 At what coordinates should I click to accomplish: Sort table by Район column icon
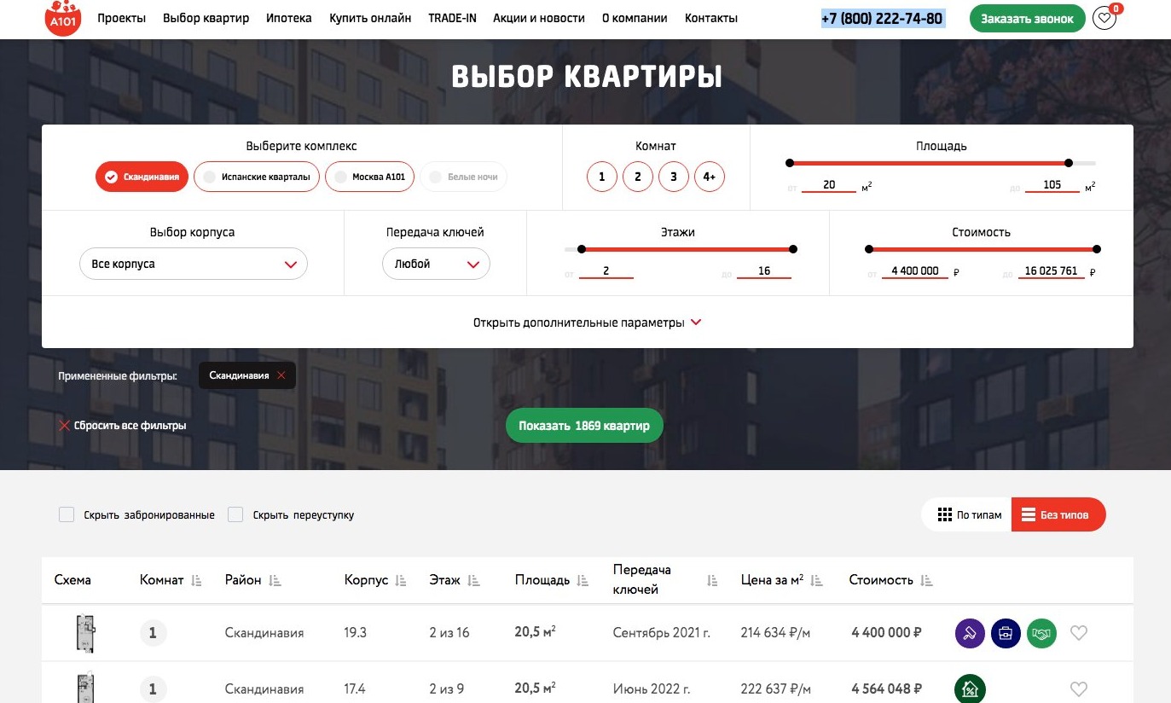click(x=275, y=580)
